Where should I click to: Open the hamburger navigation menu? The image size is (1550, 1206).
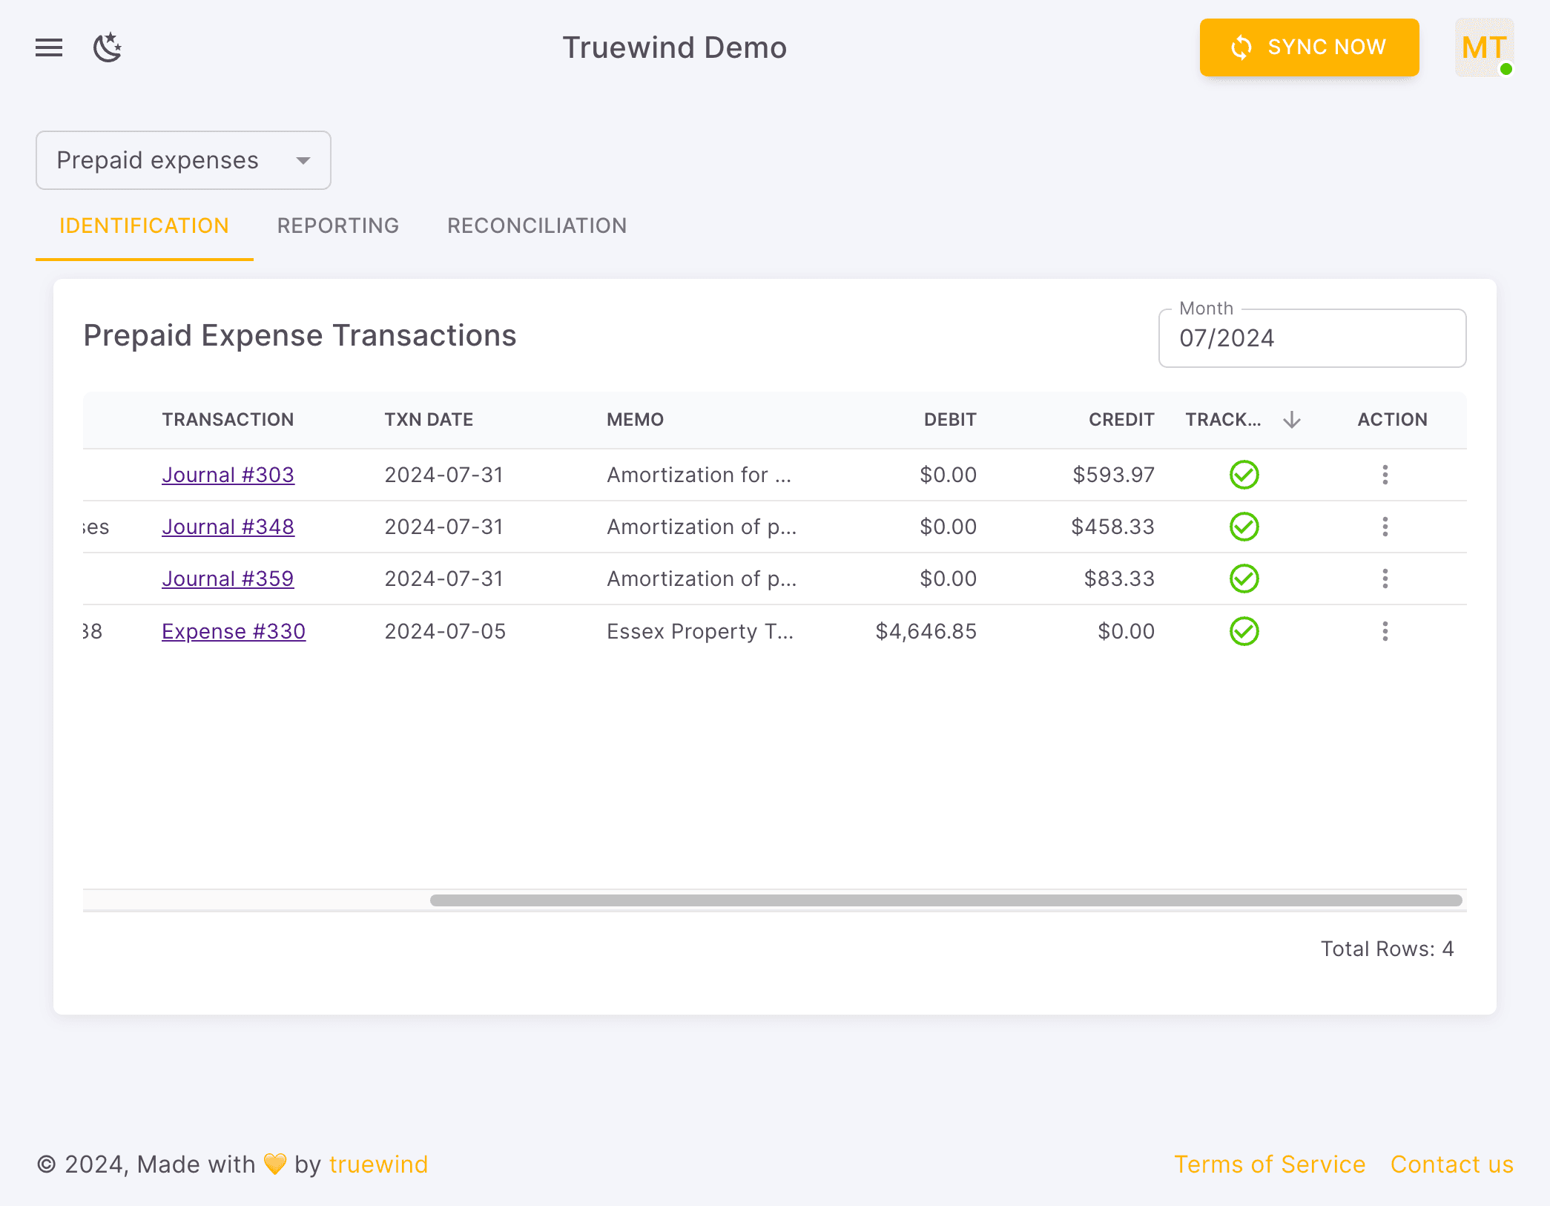pyautogui.click(x=48, y=47)
